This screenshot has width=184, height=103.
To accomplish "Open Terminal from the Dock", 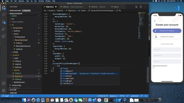I will (x=111, y=100).
